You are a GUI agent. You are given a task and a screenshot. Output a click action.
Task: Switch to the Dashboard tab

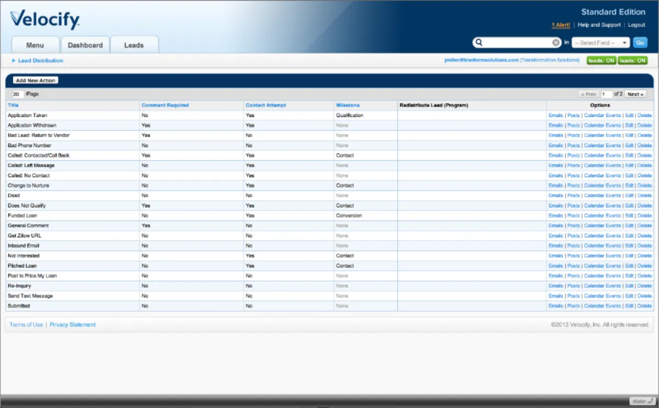(85, 45)
